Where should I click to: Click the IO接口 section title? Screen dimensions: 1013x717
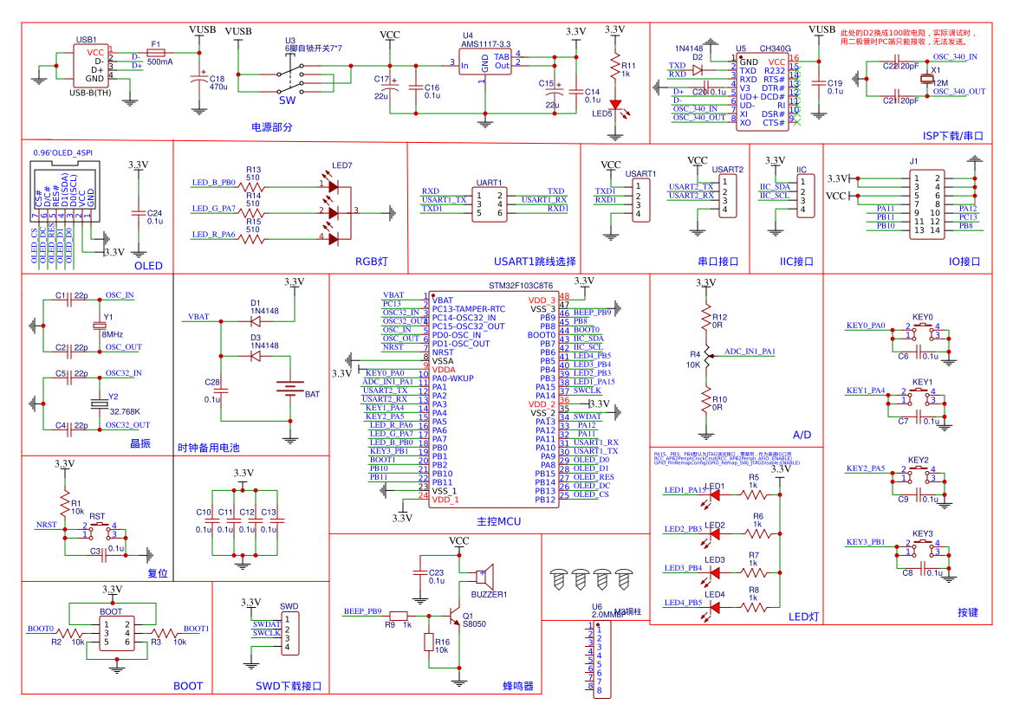(964, 262)
